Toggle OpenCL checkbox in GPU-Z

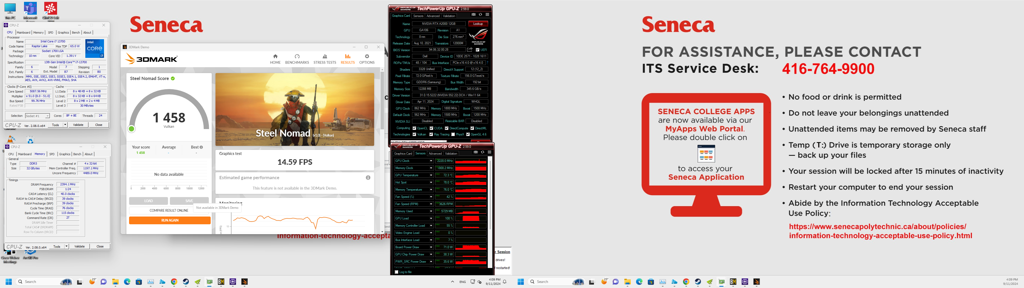tap(414, 128)
